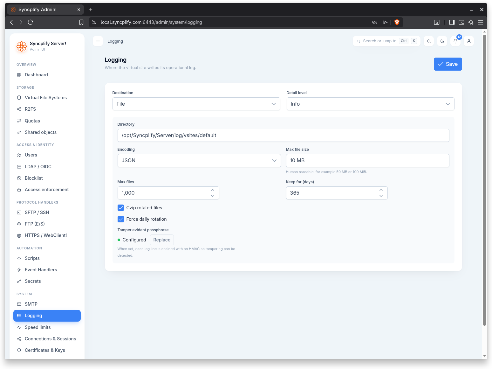
Task: Open Blocklist page
Action: (47, 178)
